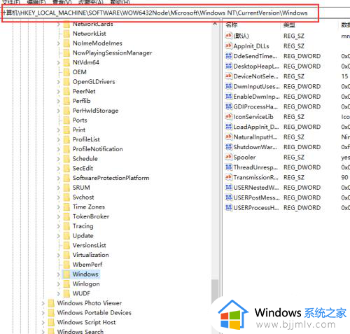The image size is (350, 334).
Task: Click REG_DWORD type of LoadAppInit_D row
Action: [x=302, y=127]
